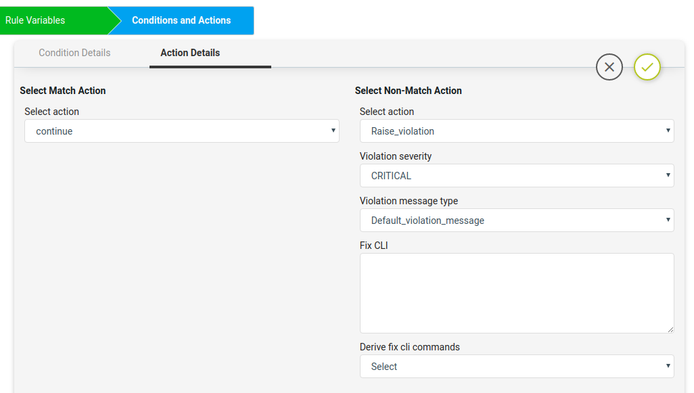Screen dimensions: 694x393
Task: Click the Derive fix cli commands label
Action: 410,347
